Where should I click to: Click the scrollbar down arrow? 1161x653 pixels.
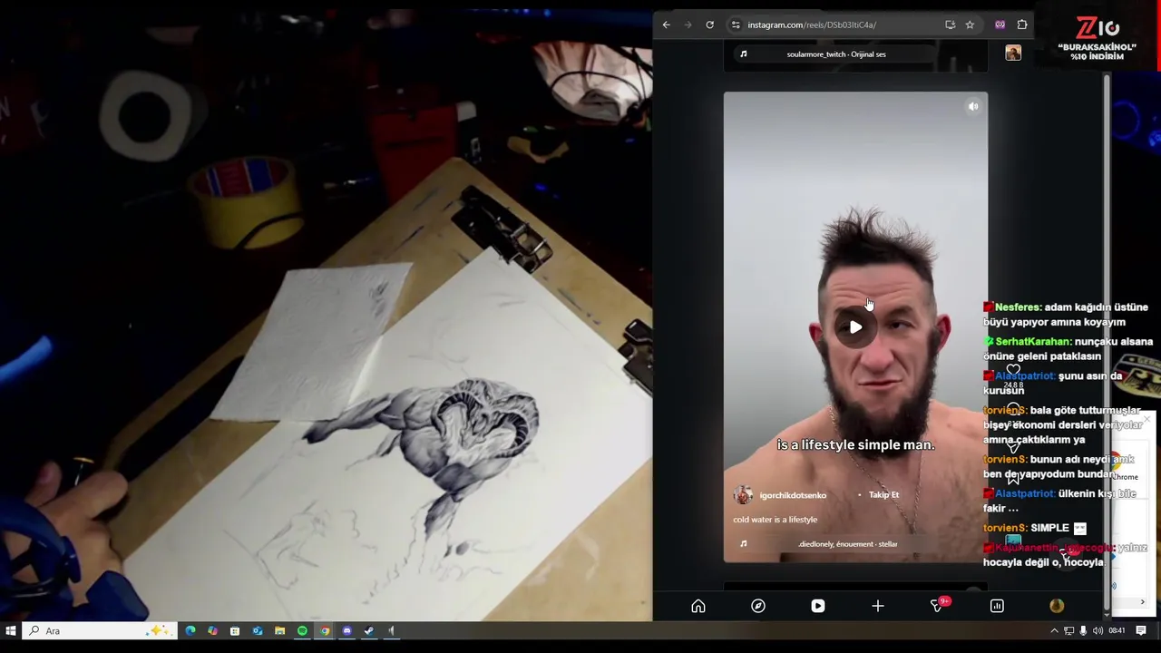tap(1107, 614)
